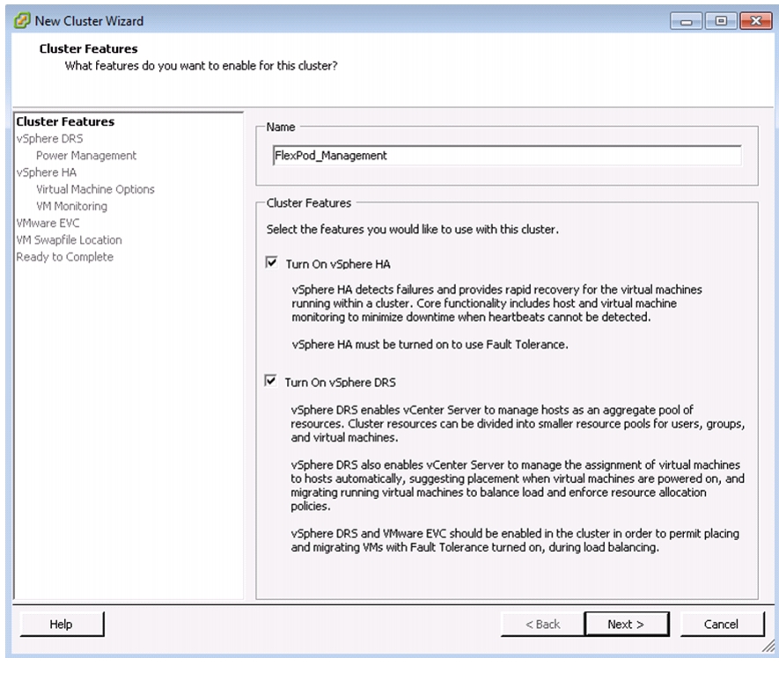The height and width of the screenshot is (680, 779).
Task: Uncheck Turn On vSphere DRS
Action: click(270, 381)
